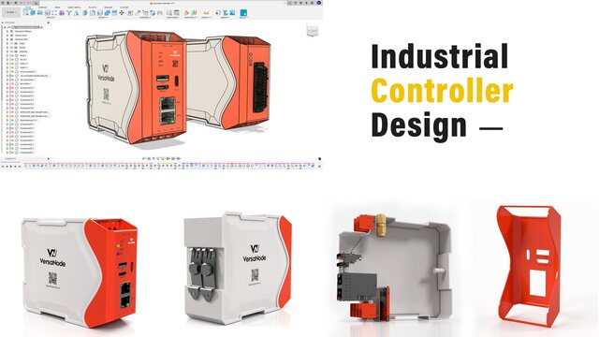This screenshot has width=599, height=337.
Task: Activate the blue Select tool
Action: [243, 12]
